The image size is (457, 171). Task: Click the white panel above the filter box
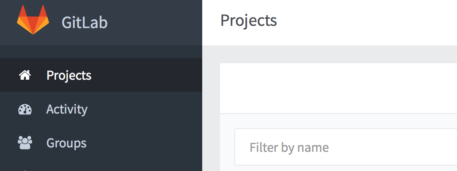pos(339,88)
